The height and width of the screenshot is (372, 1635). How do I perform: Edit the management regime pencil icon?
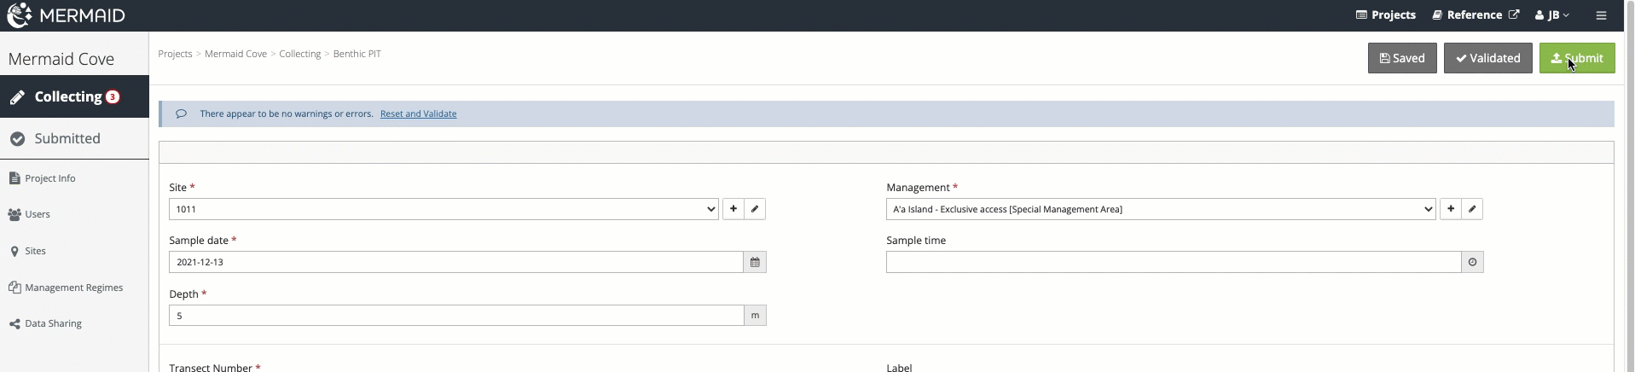[x=1472, y=209]
